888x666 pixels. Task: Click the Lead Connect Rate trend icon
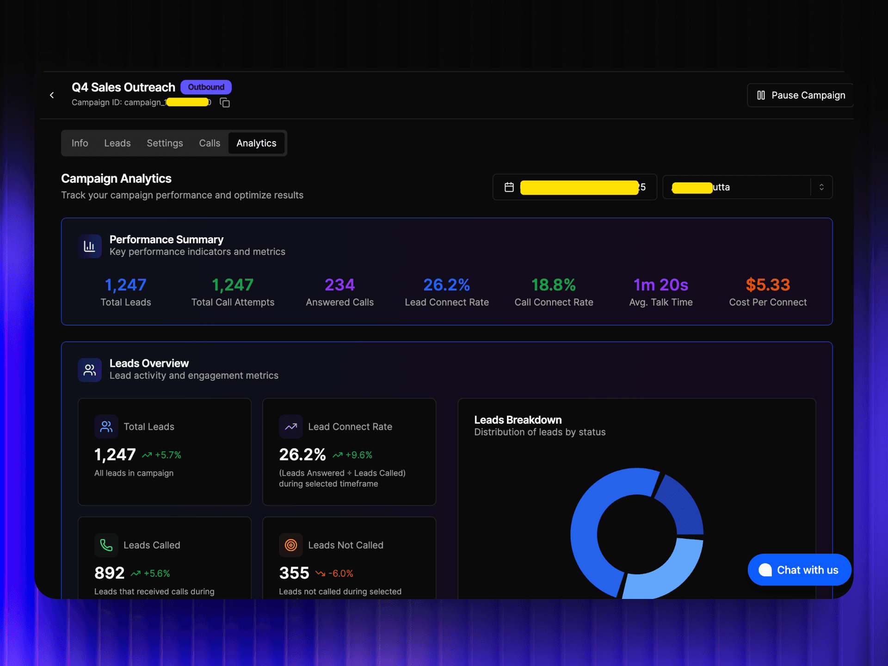(x=291, y=426)
